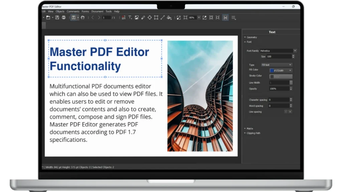Select the Add Text tool
Screen dimensions: 342x192
130,18
